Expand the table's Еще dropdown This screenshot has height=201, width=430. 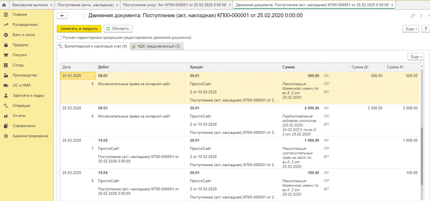(416, 57)
